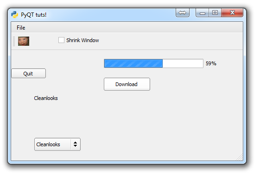Click the Download button
This screenshot has height=174, width=260.
pos(127,84)
